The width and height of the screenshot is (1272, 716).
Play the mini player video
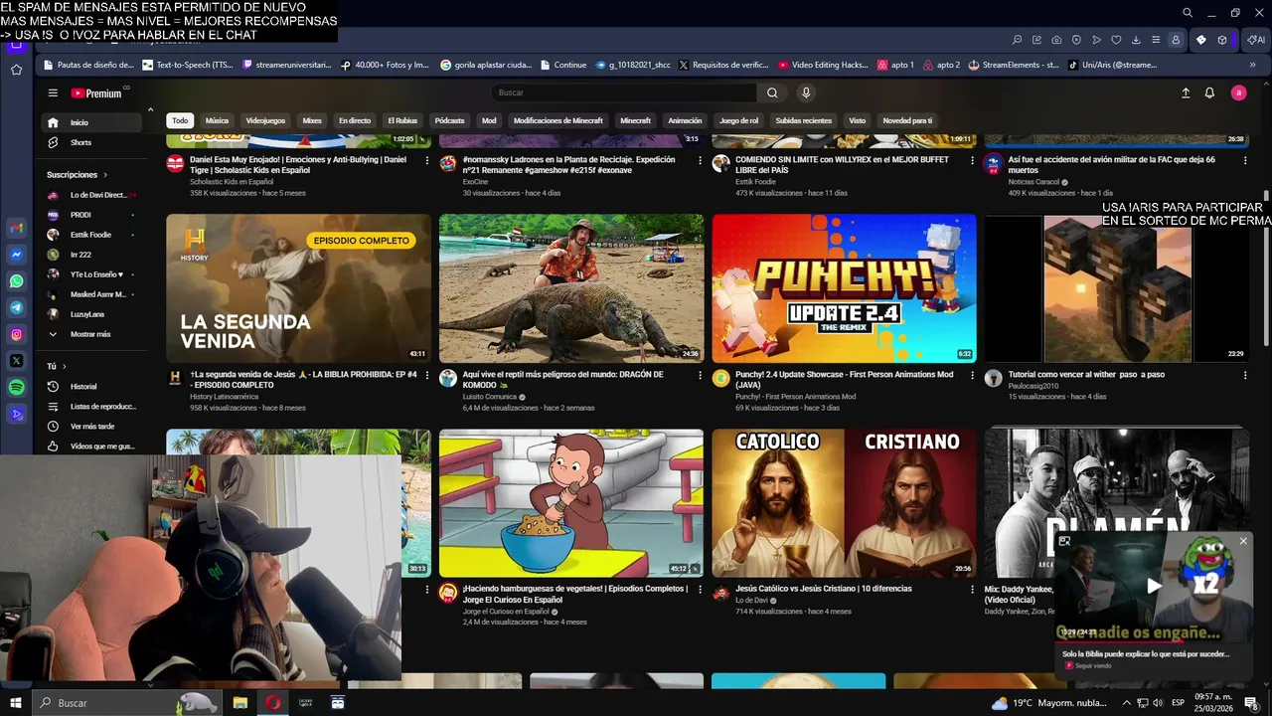pyautogui.click(x=1154, y=586)
